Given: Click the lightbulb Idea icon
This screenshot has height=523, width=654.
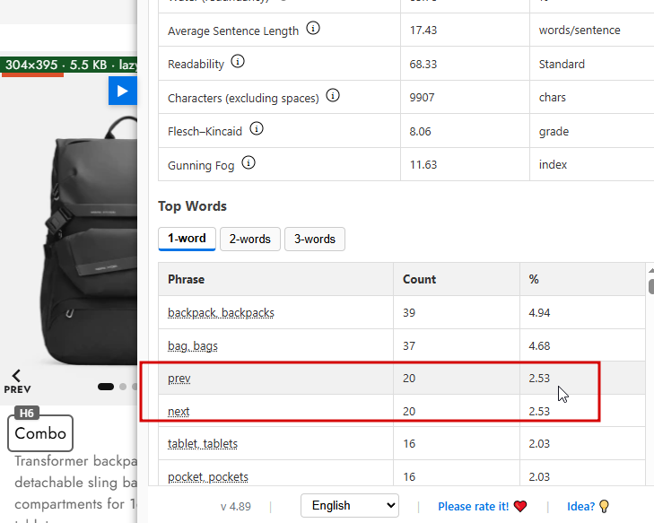Looking at the screenshot, I should coord(604,506).
